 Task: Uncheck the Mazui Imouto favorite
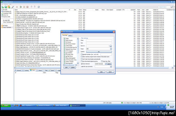coord(65,40)
